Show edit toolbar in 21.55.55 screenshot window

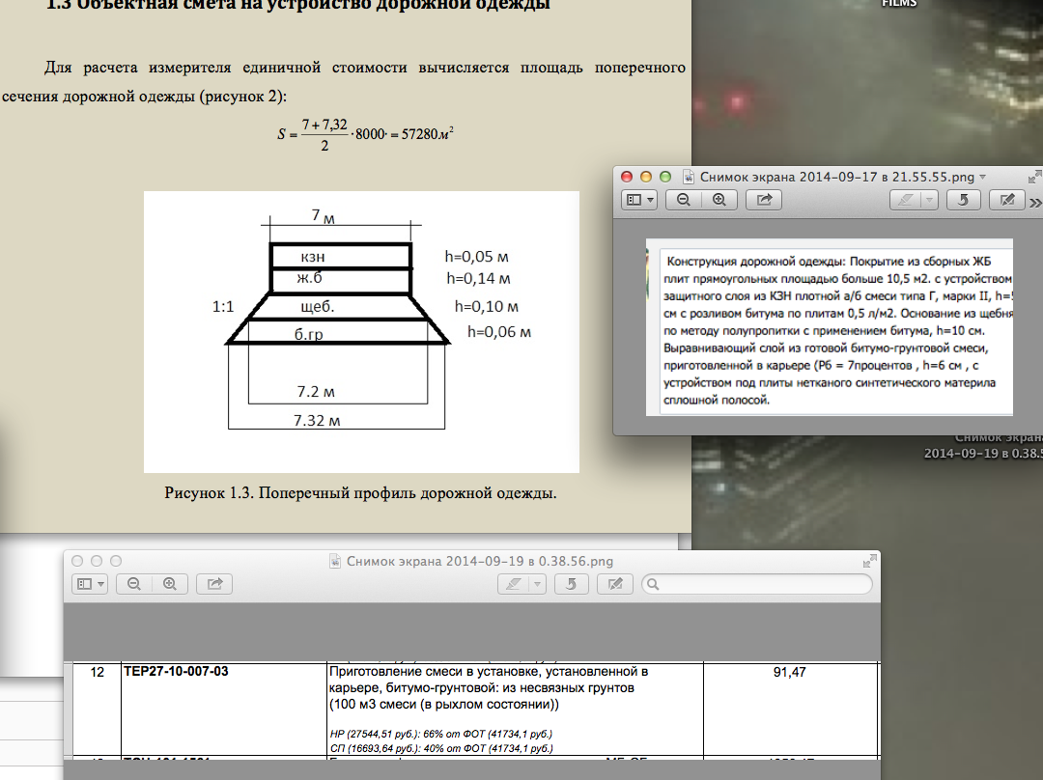tap(1007, 200)
